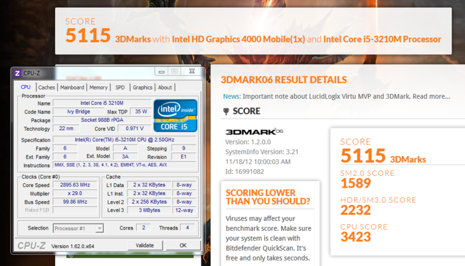This screenshot has height=266, width=465.
Task: Click the empty Rated FSB field
Action: 75,210
